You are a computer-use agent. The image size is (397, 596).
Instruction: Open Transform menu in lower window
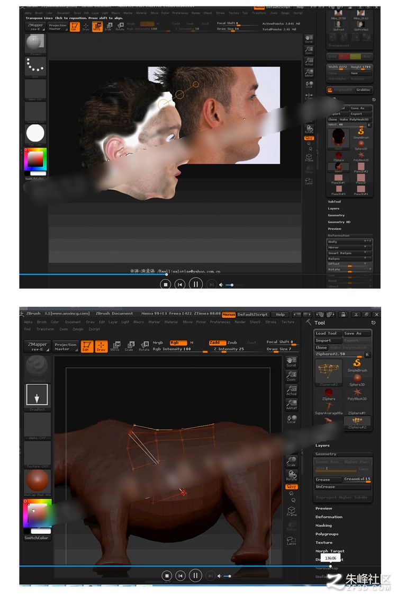(45, 329)
